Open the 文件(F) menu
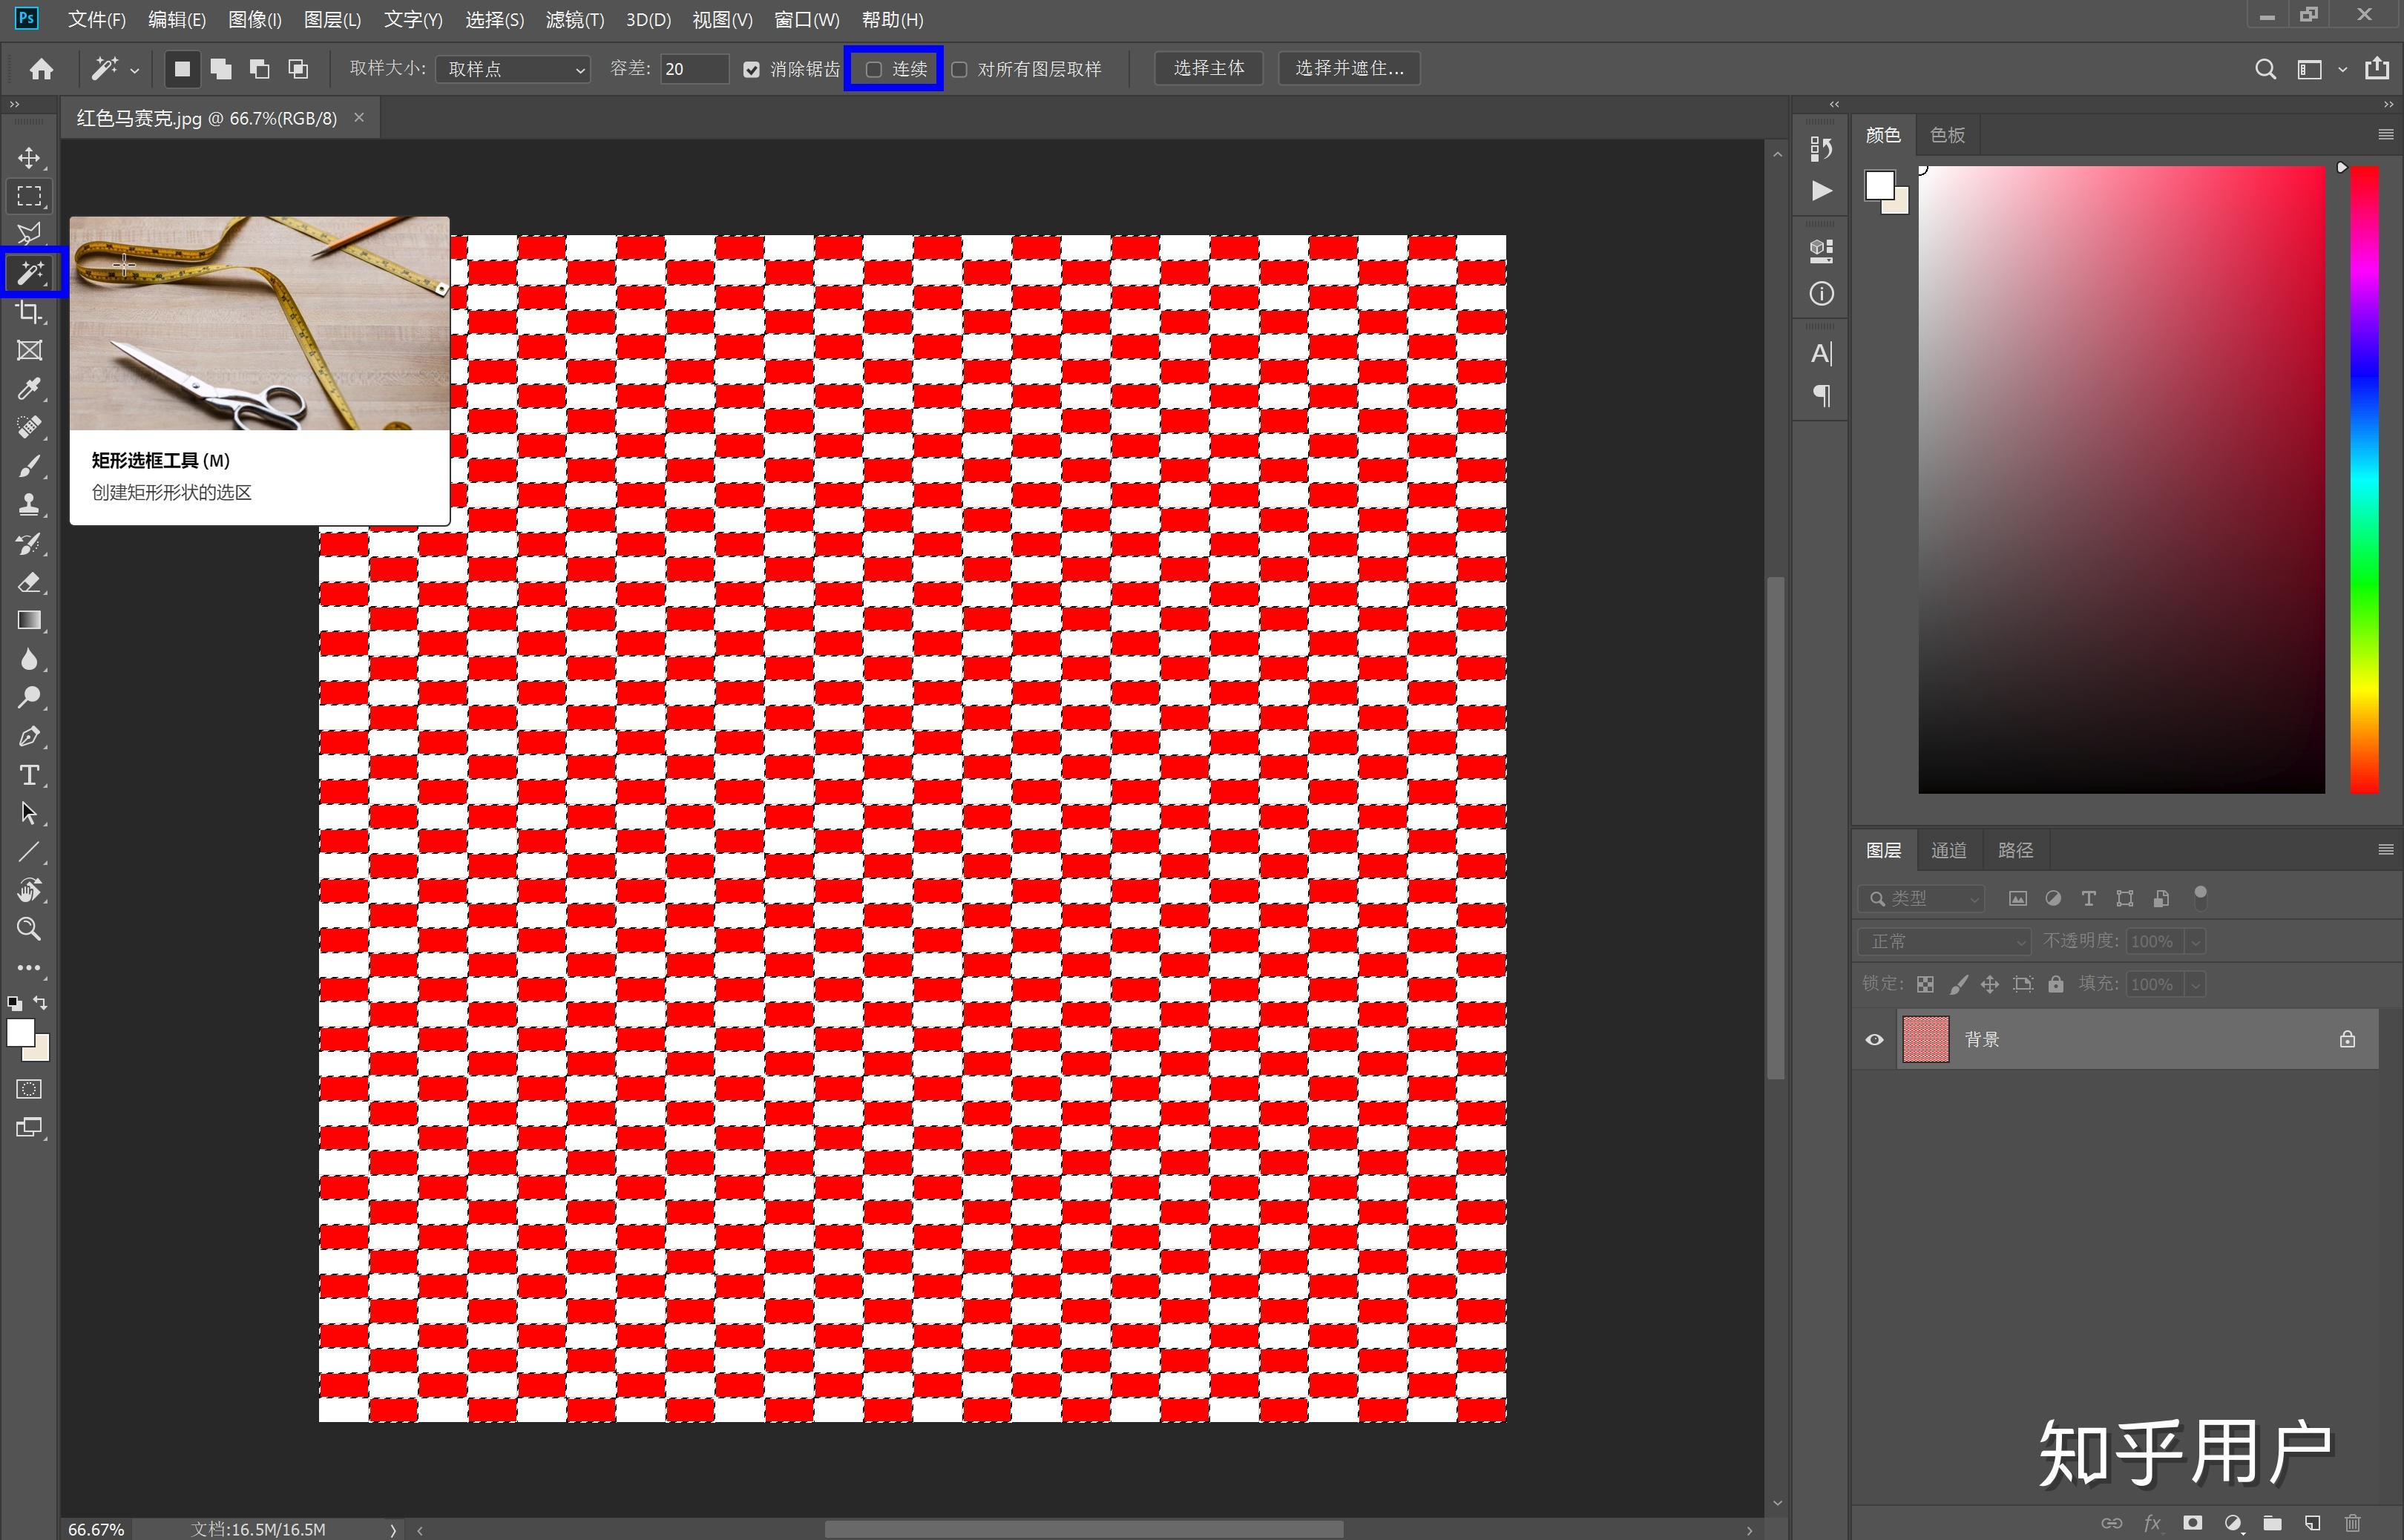 point(96,20)
